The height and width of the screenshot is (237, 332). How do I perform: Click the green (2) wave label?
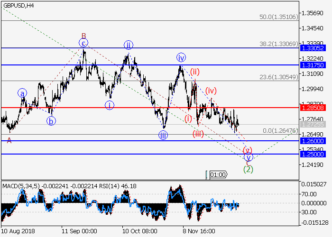pos(248,169)
